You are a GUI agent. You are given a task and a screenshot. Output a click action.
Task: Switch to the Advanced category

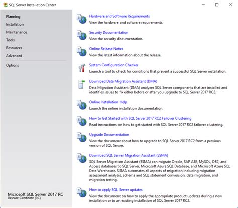click(14, 56)
